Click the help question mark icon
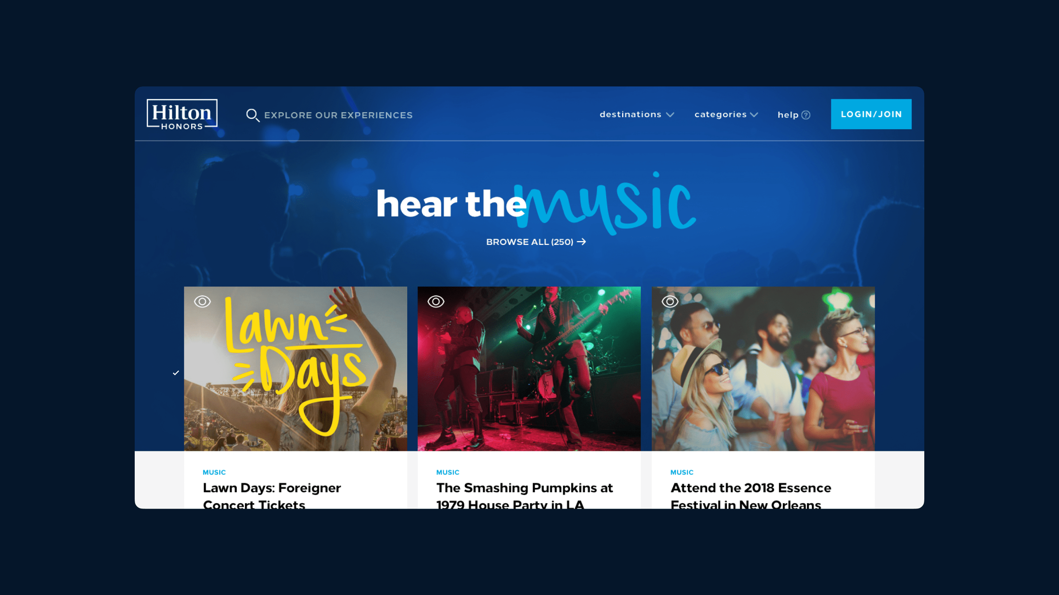1059x595 pixels. (x=807, y=115)
